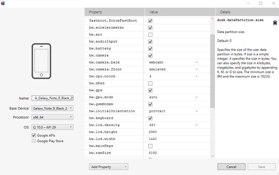Viewport: 279px width, 175px height.
Task: Click the phone device preview icon
Action: pos(42,61)
